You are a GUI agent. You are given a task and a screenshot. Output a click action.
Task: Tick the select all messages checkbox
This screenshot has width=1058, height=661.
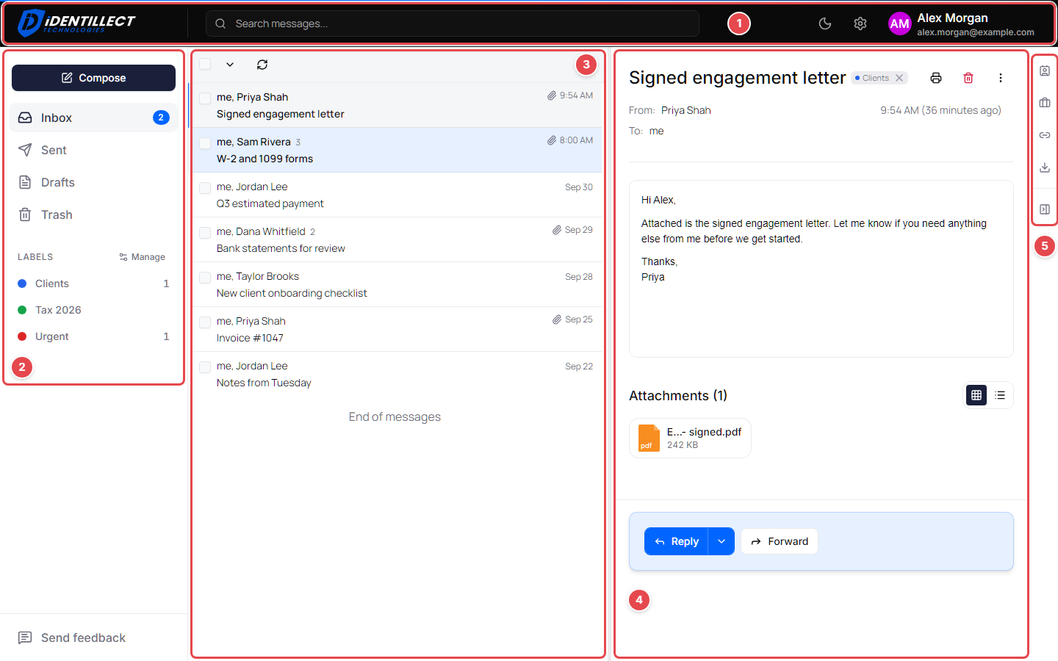[x=205, y=64]
